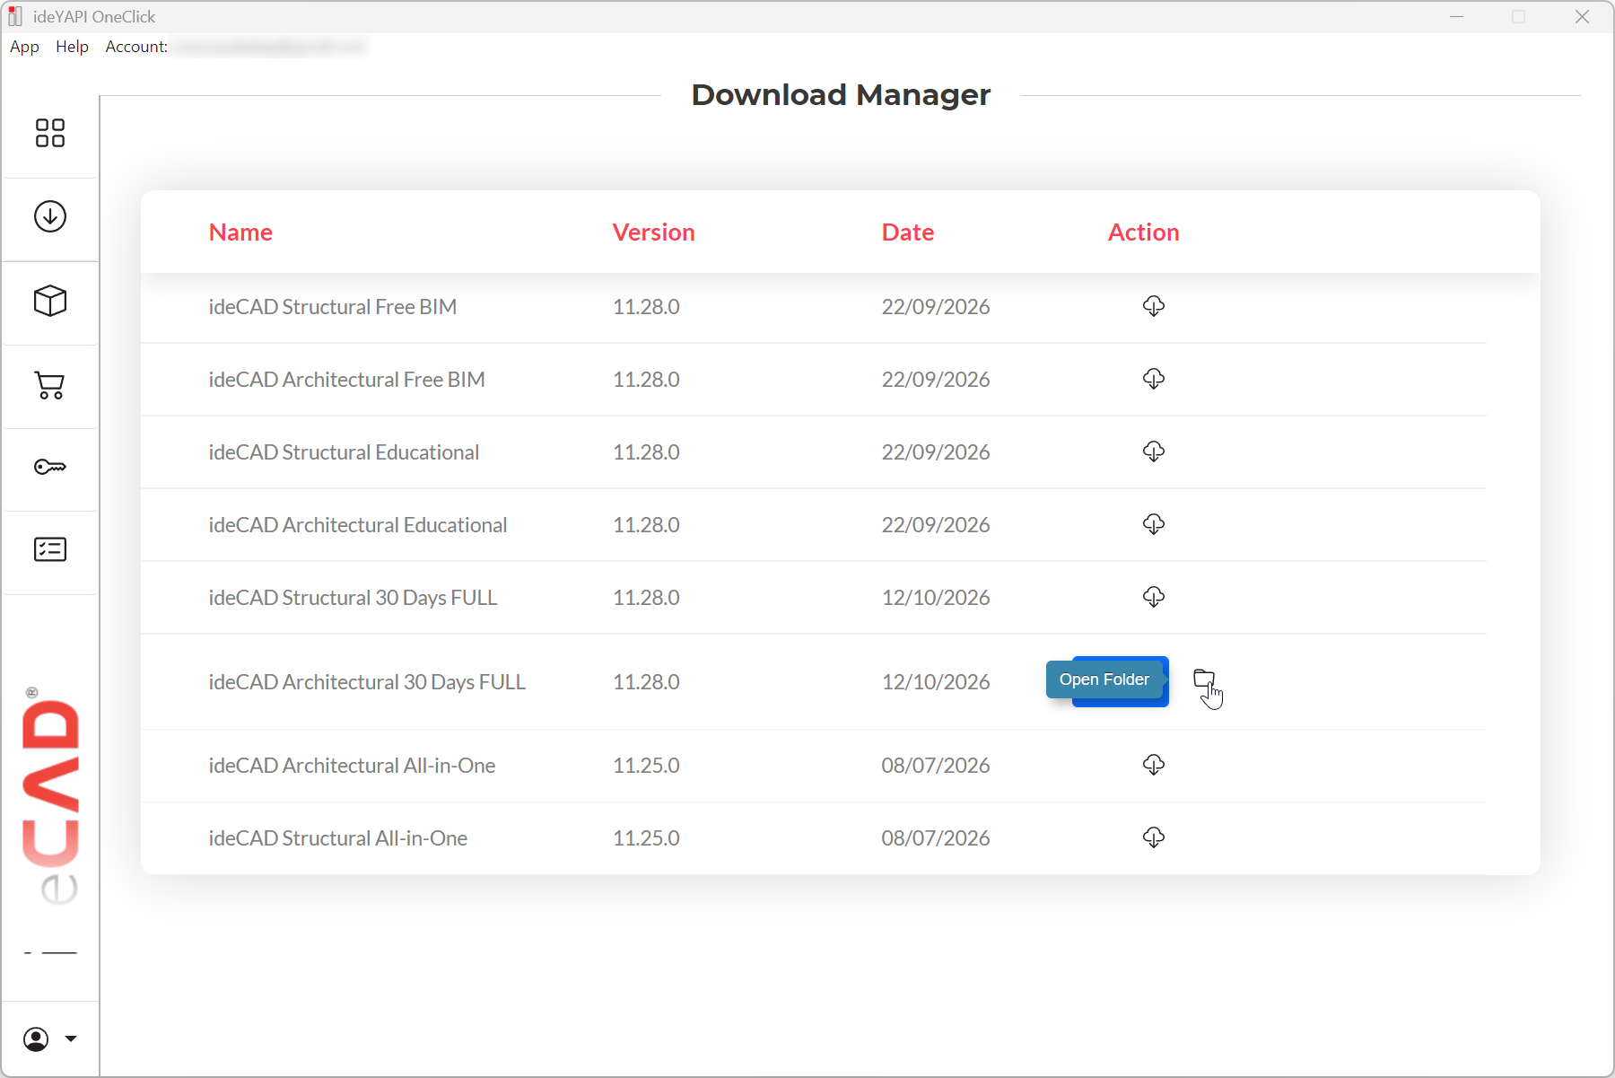Select ideCAD Structural Free BIM name
This screenshot has height=1078, width=1615.
(333, 307)
